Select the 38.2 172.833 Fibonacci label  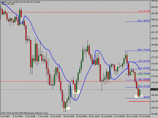click(x=144, y=79)
